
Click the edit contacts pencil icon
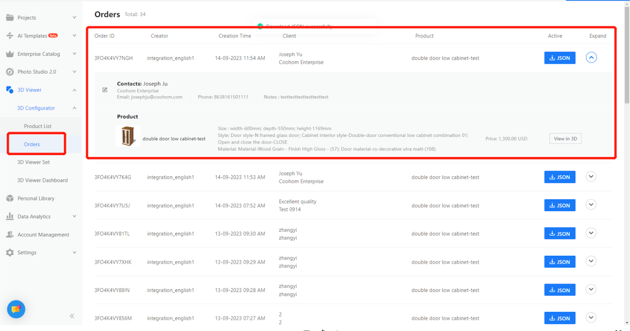(105, 90)
